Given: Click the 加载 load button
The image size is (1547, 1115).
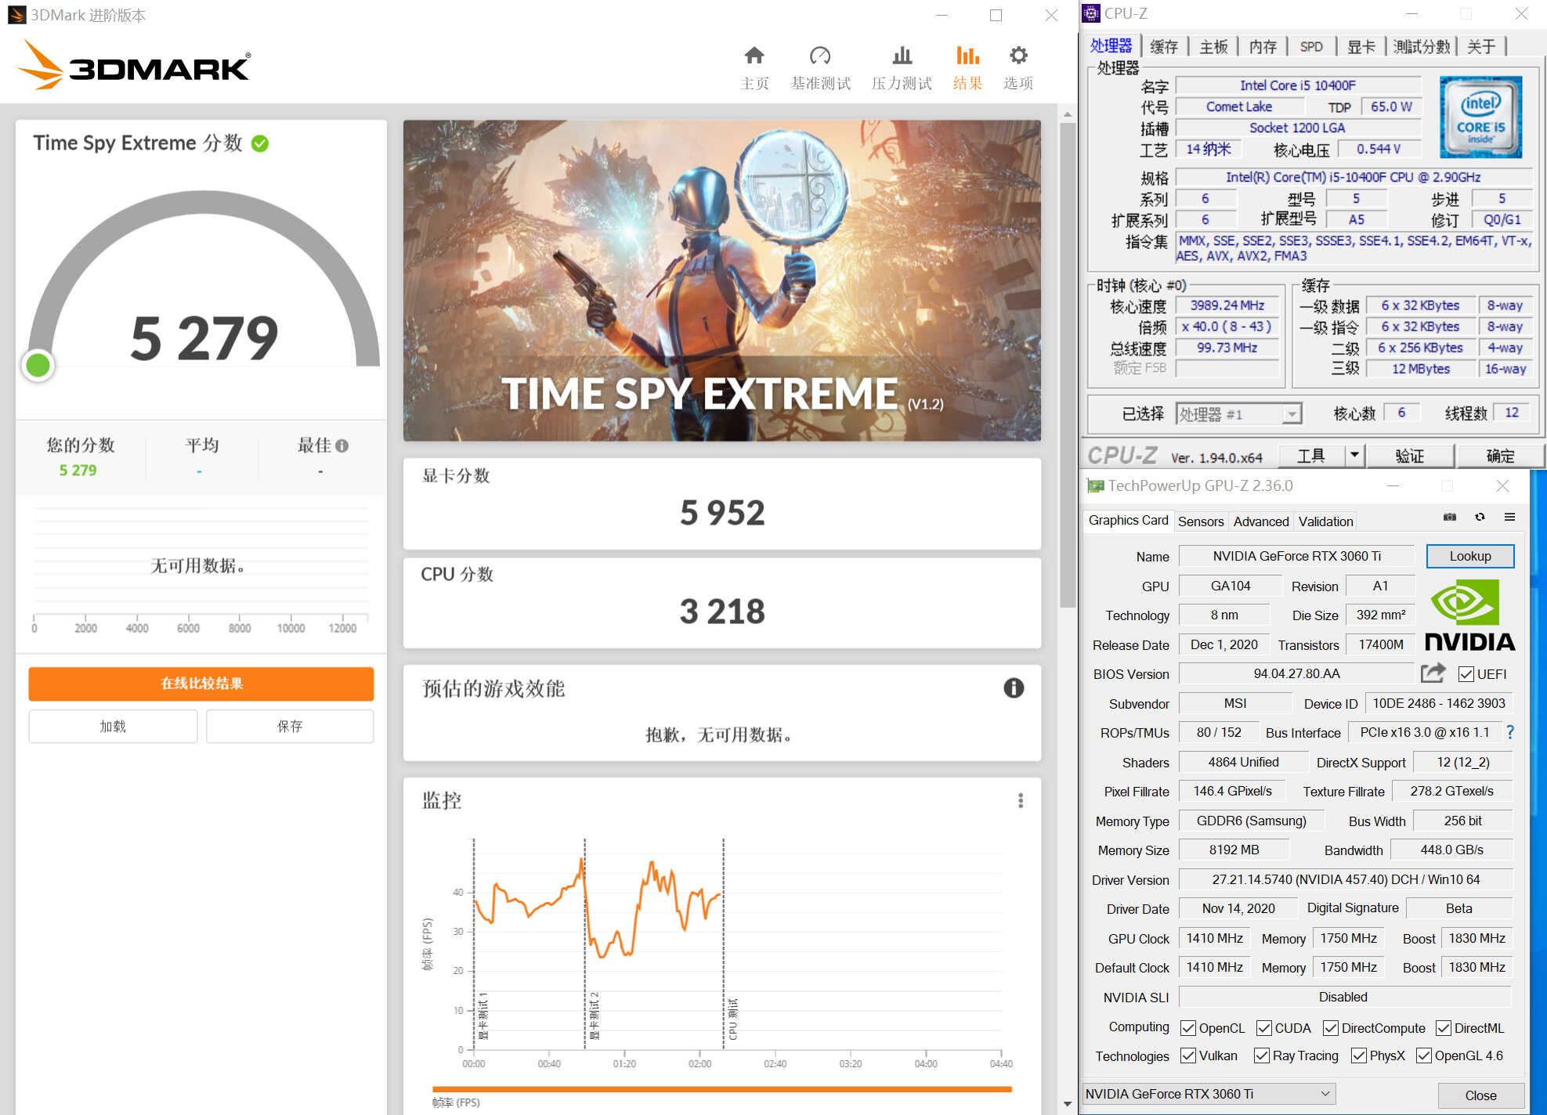Looking at the screenshot, I should coord(113,726).
